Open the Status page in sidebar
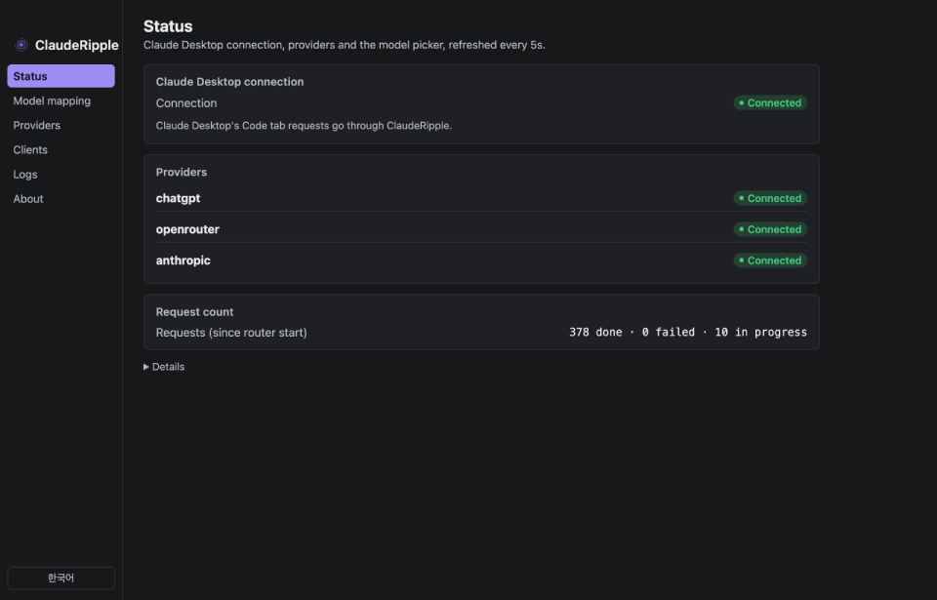This screenshot has width=937, height=600. pyautogui.click(x=61, y=76)
